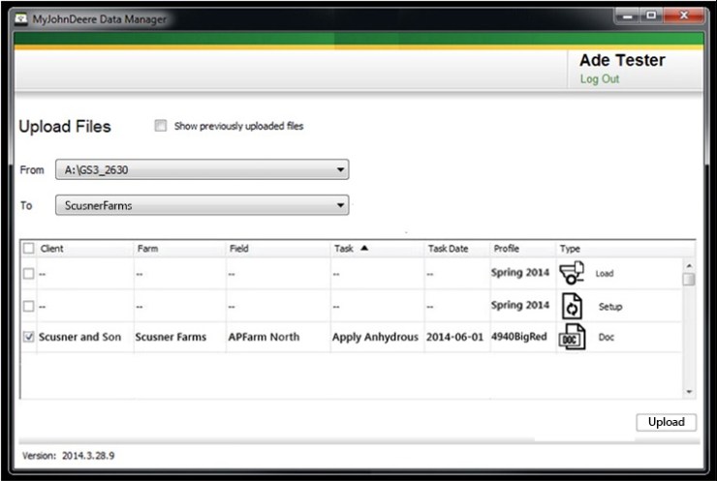Check the Load row checkbox
717x481 pixels.
click(x=28, y=274)
